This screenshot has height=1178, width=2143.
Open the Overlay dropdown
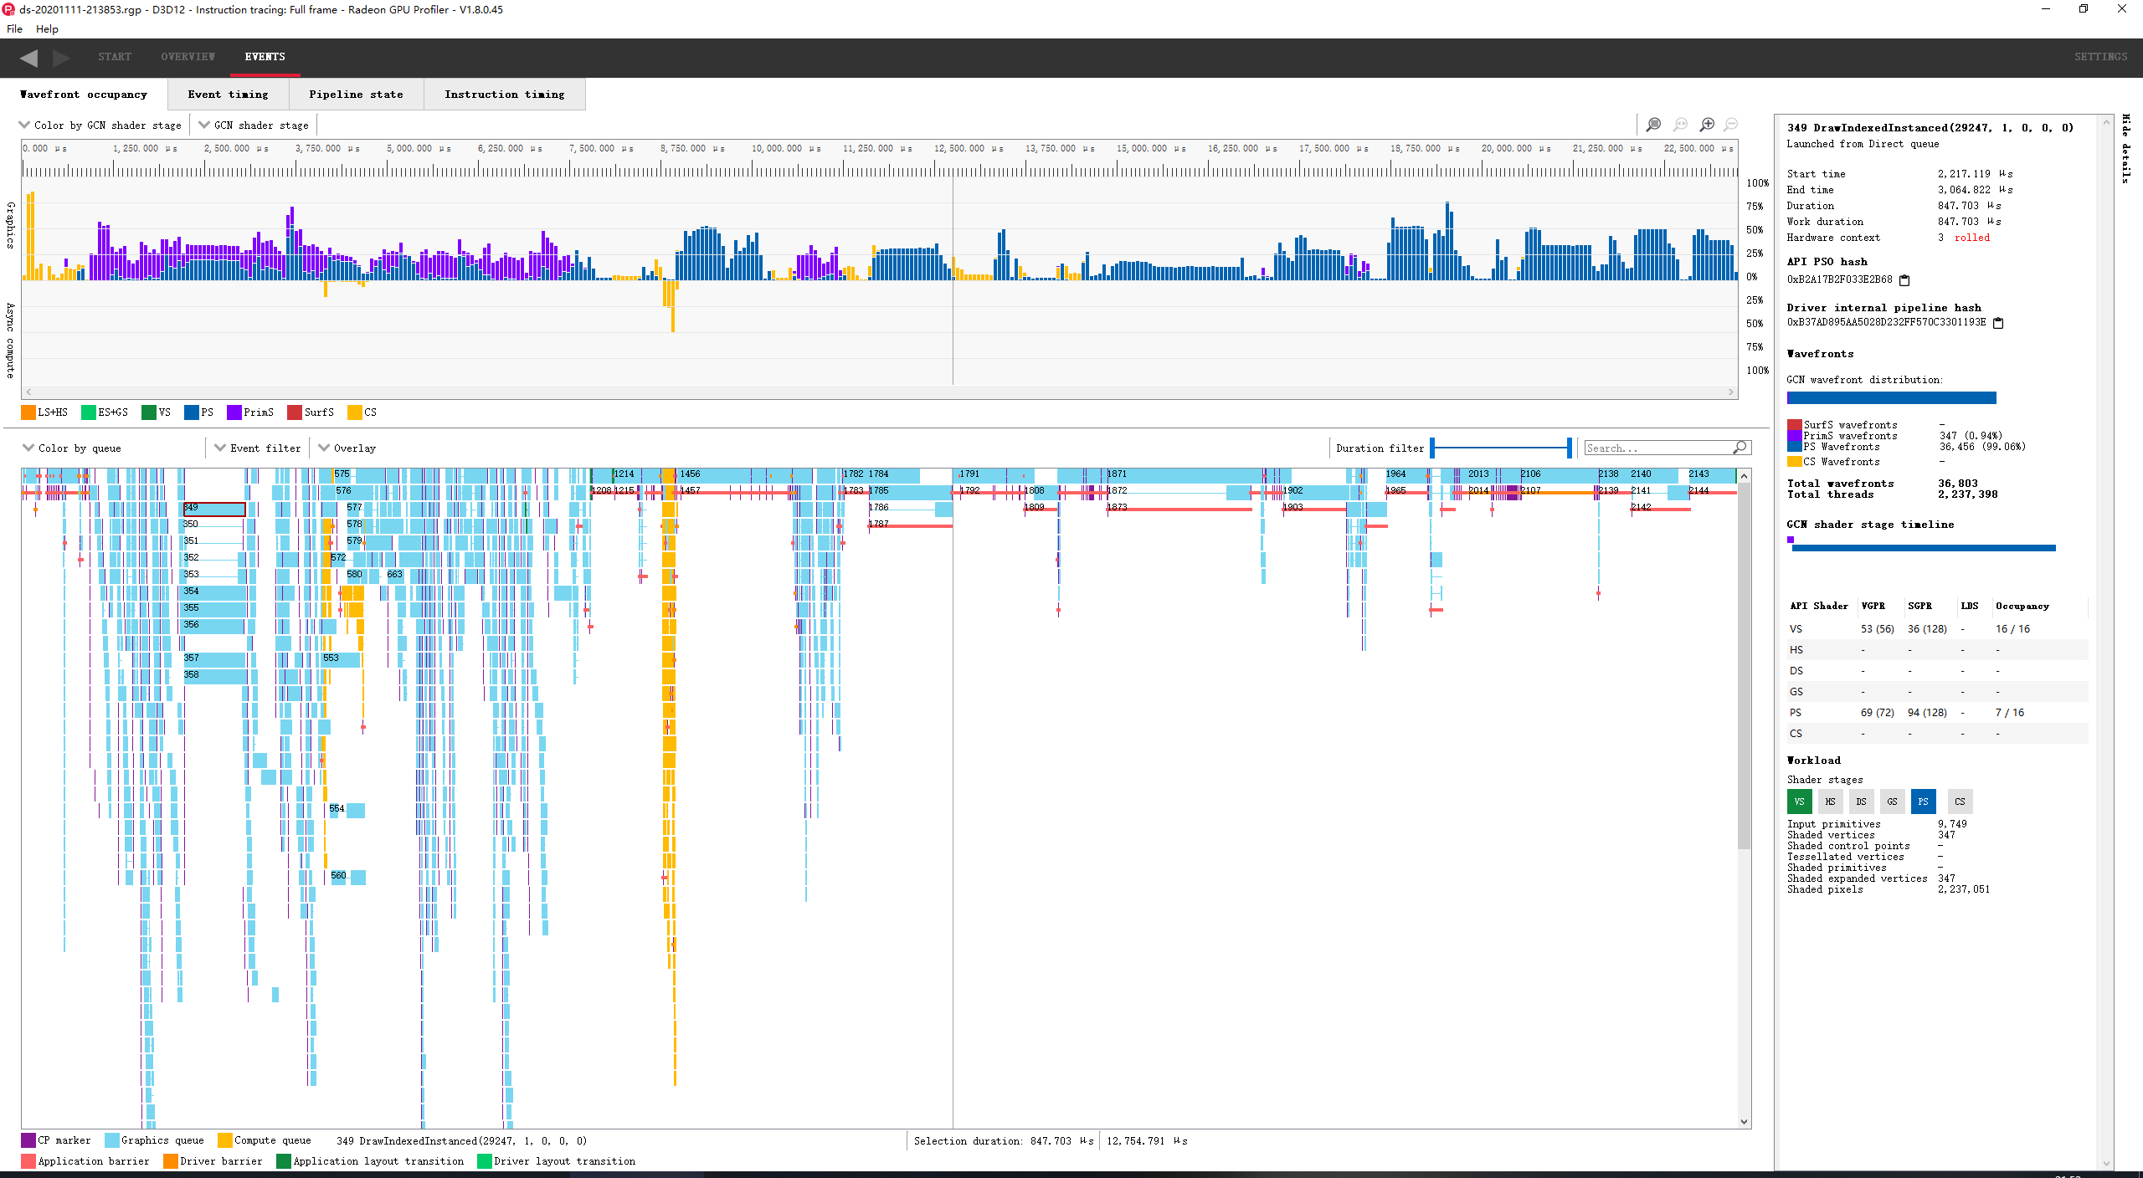[347, 448]
